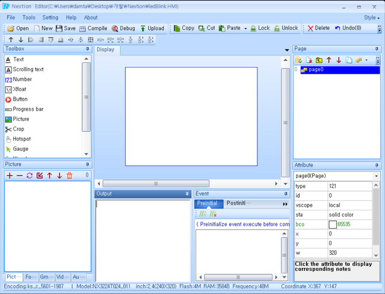Compile the project from the toolbar
385x294 pixels.
coord(93,29)
